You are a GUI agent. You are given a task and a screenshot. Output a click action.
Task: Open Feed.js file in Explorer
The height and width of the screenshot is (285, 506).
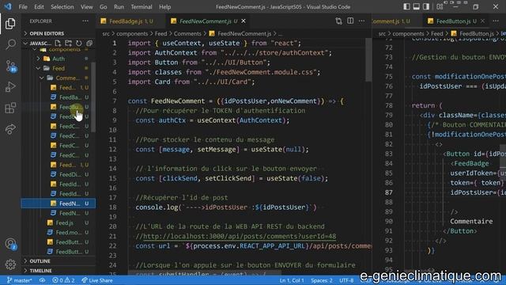[64, 222]
